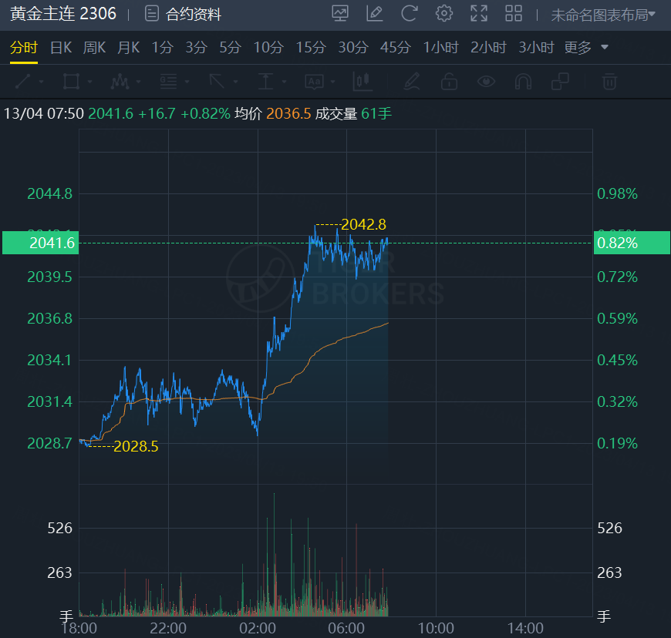Refresh the chart data
671x638 pixels.
coord(410,13)
